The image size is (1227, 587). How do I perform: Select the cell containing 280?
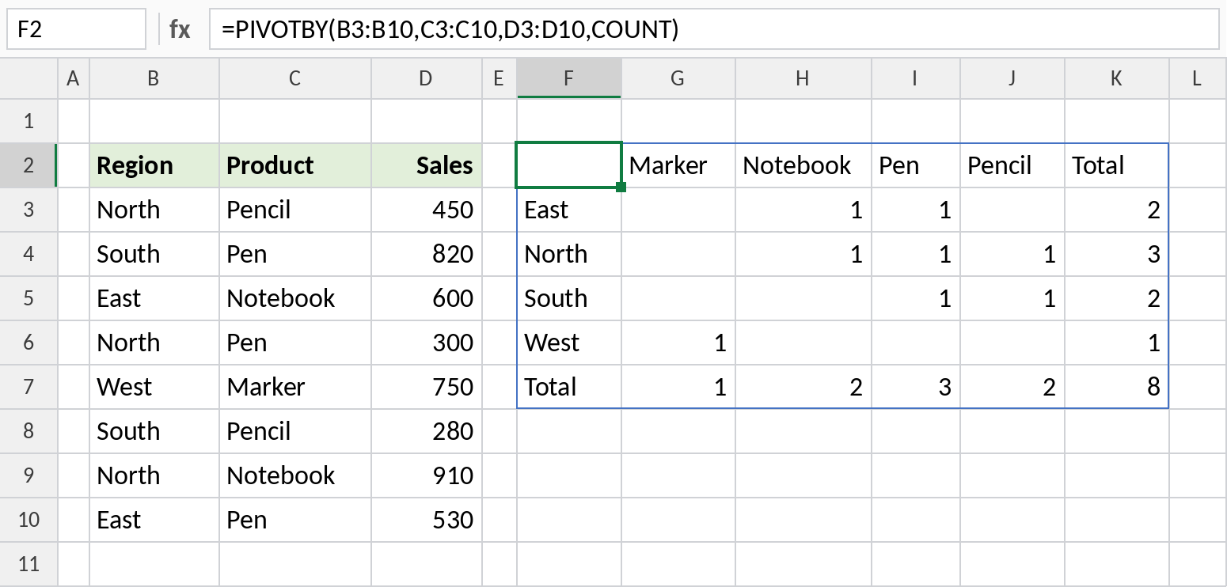click(x=427, y=431)
